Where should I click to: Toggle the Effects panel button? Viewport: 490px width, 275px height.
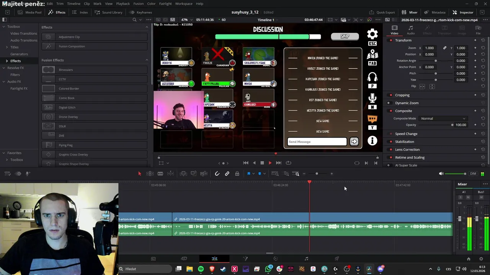(57, 12)
